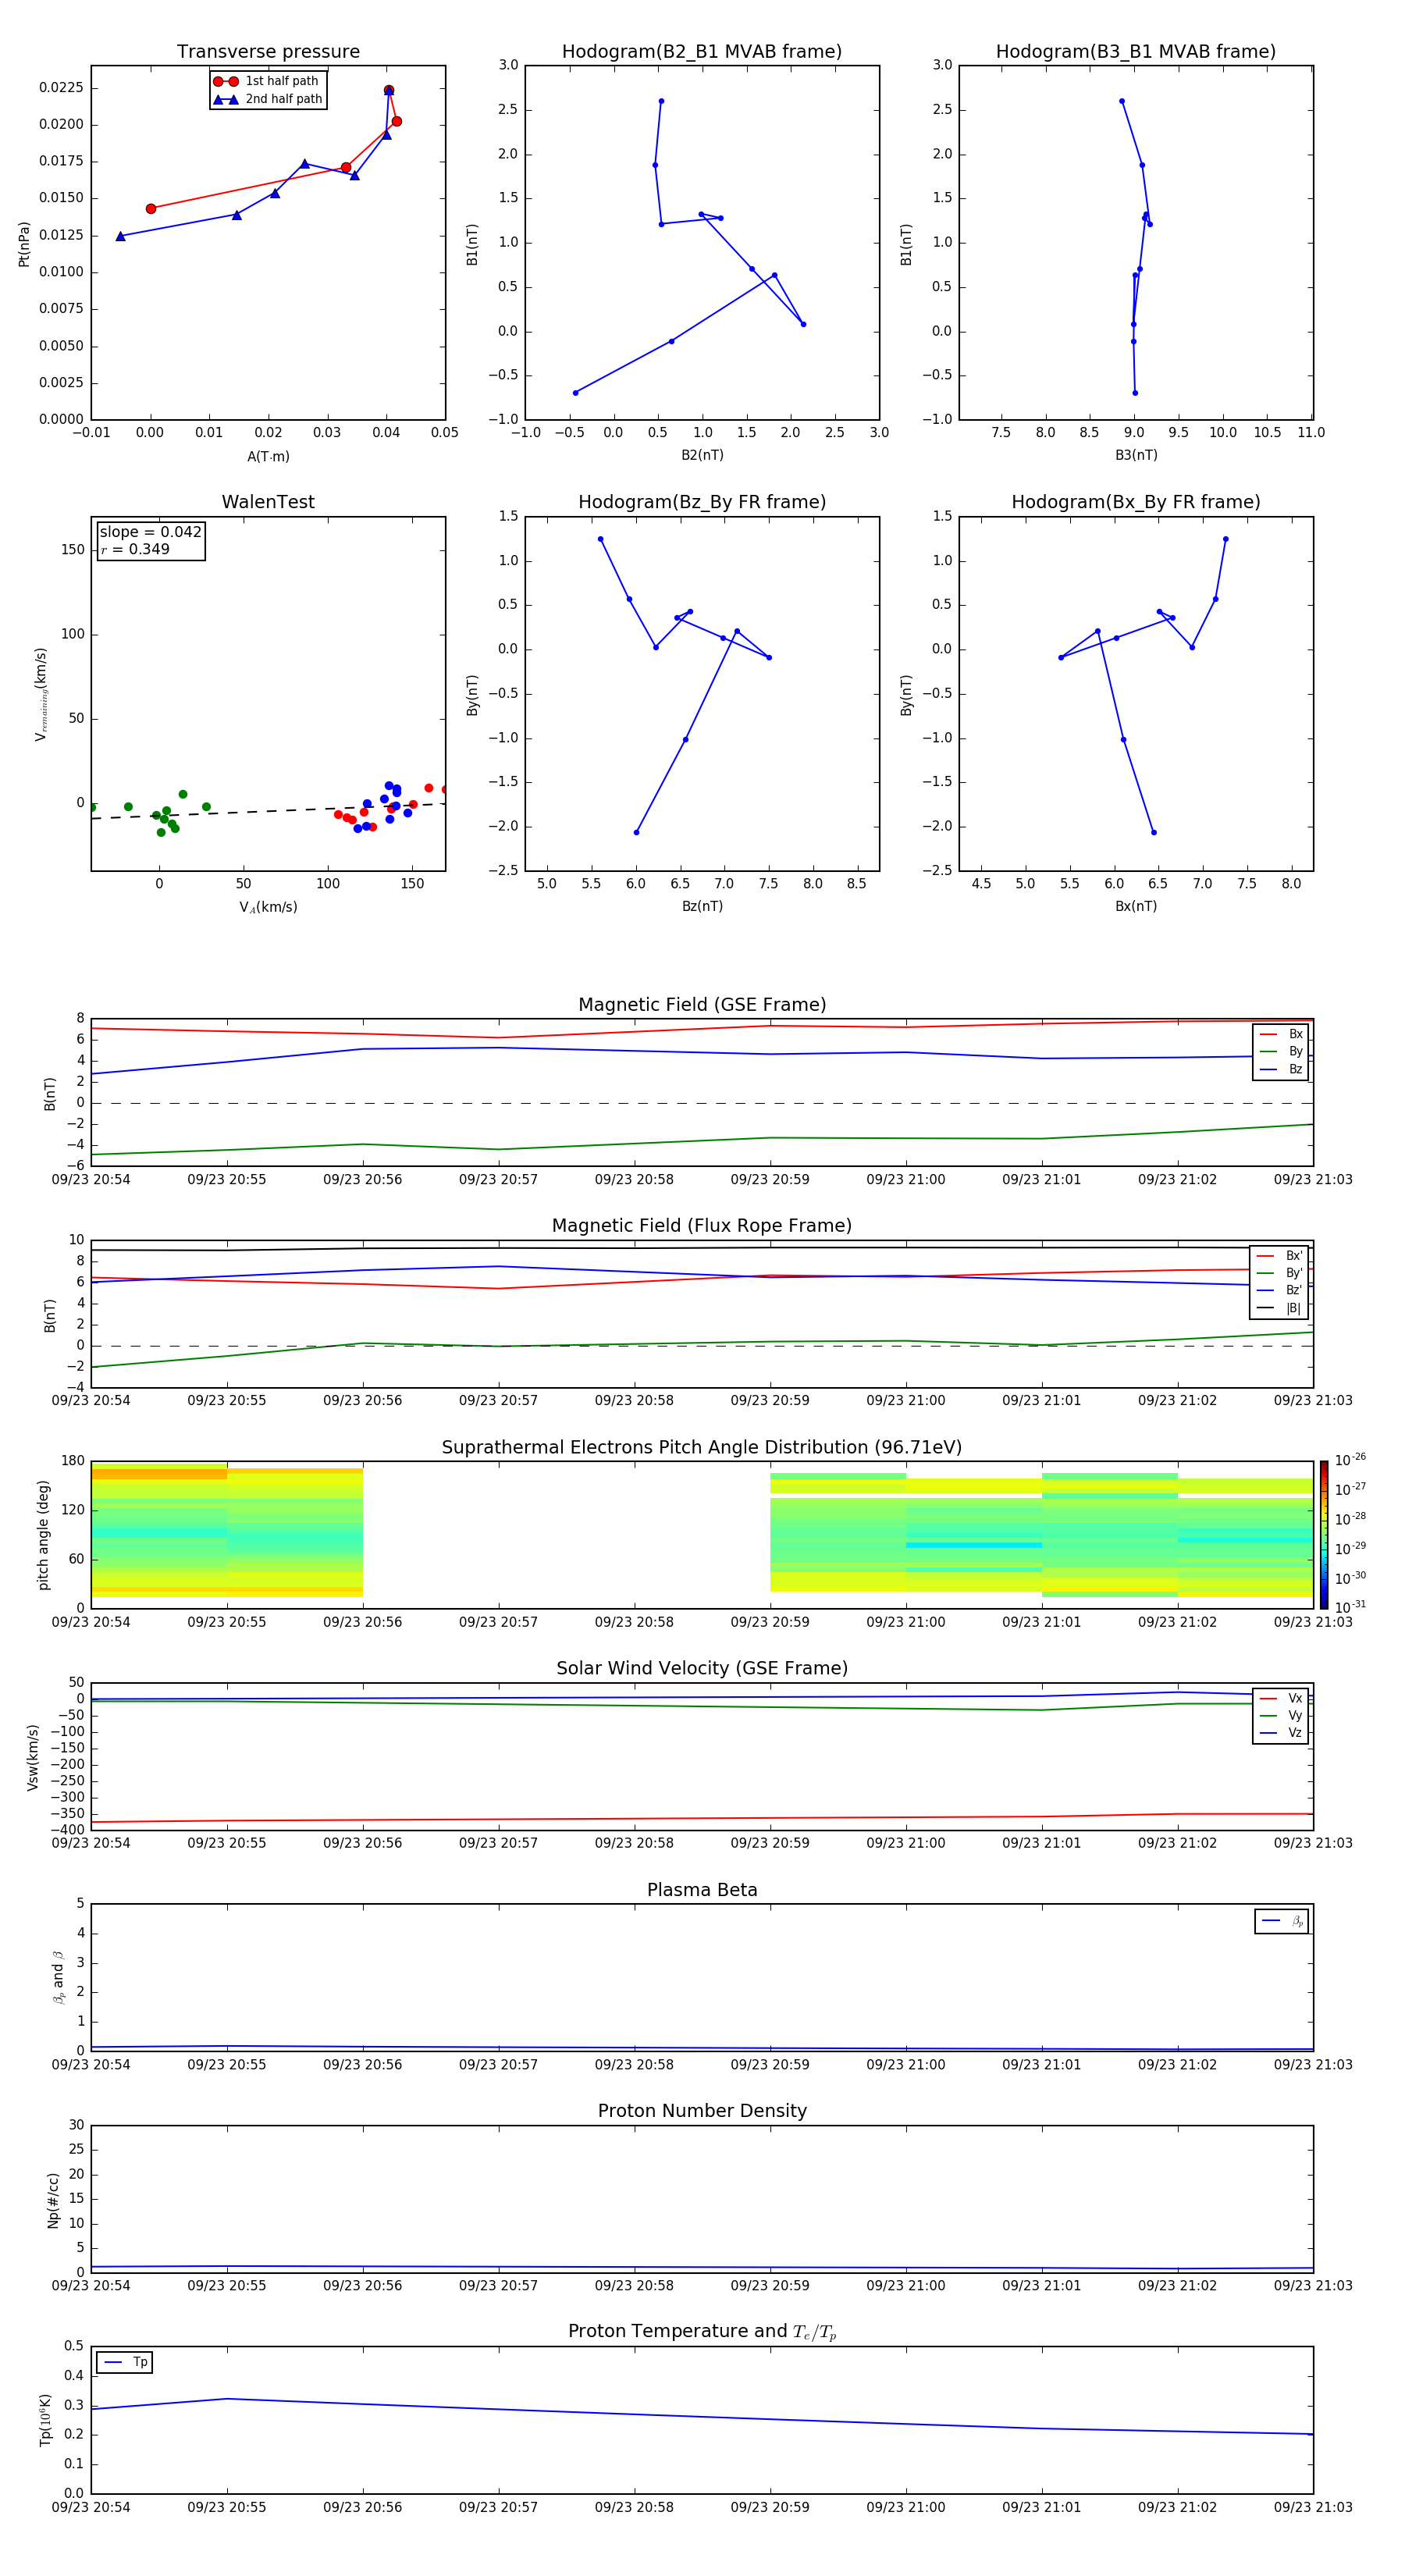1405x2576 pixels.
Task: Click the "Vsw(km/s)" y-axis label
Action: click(33, 1757)
